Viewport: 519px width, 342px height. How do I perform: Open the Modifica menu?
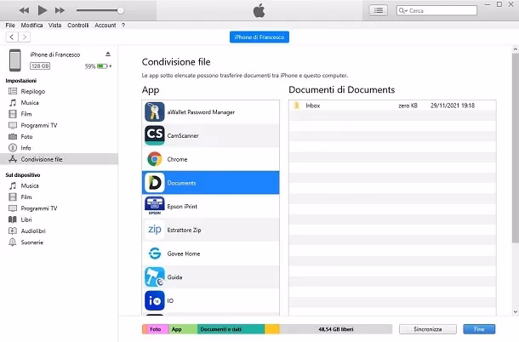(x=32, y=26)
